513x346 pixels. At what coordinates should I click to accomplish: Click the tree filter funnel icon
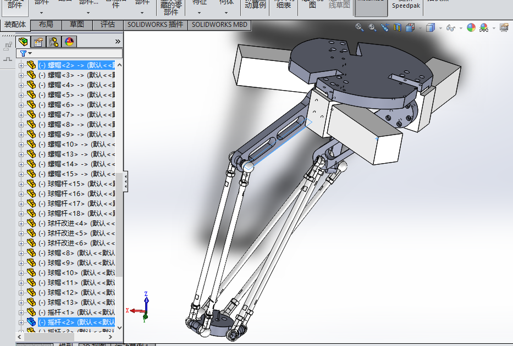pyautogui.click(x=23, y=53)
